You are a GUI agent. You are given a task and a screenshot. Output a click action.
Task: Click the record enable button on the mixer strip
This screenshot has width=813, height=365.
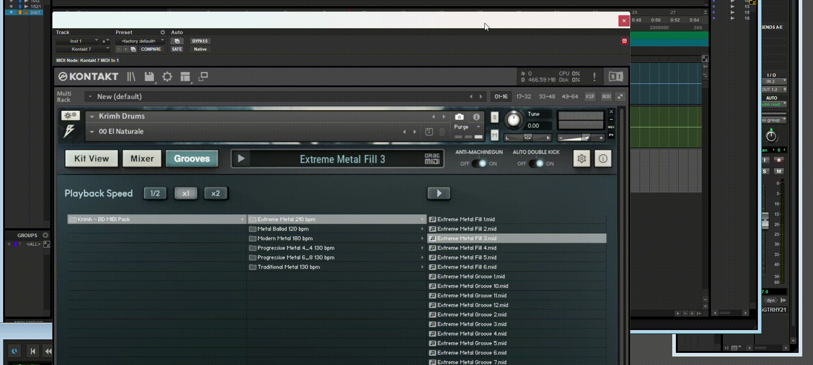point(779,160)
